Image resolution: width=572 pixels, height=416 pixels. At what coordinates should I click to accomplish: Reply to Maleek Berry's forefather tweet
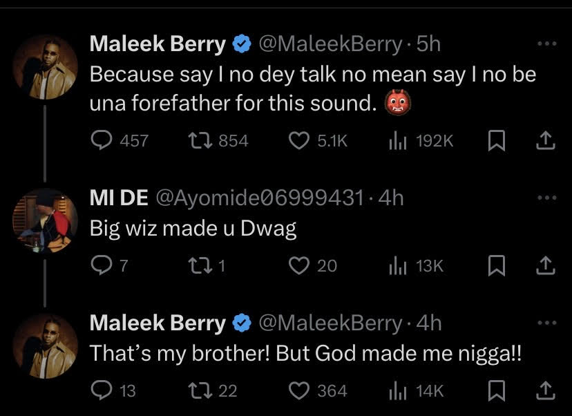[102, 140]
